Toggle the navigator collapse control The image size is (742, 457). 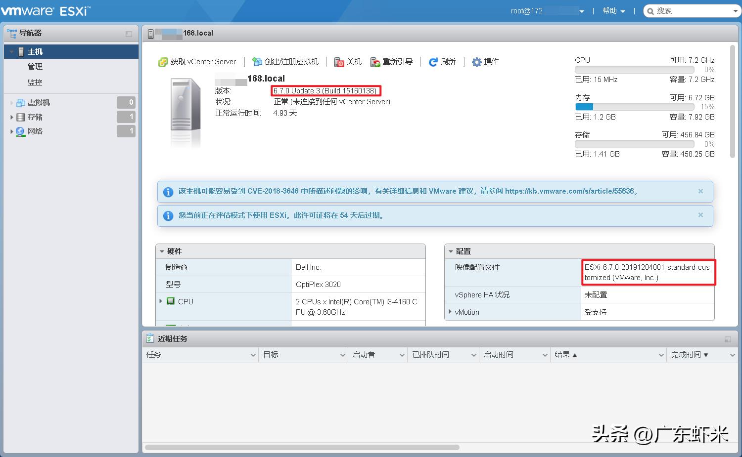pos(129,34)
